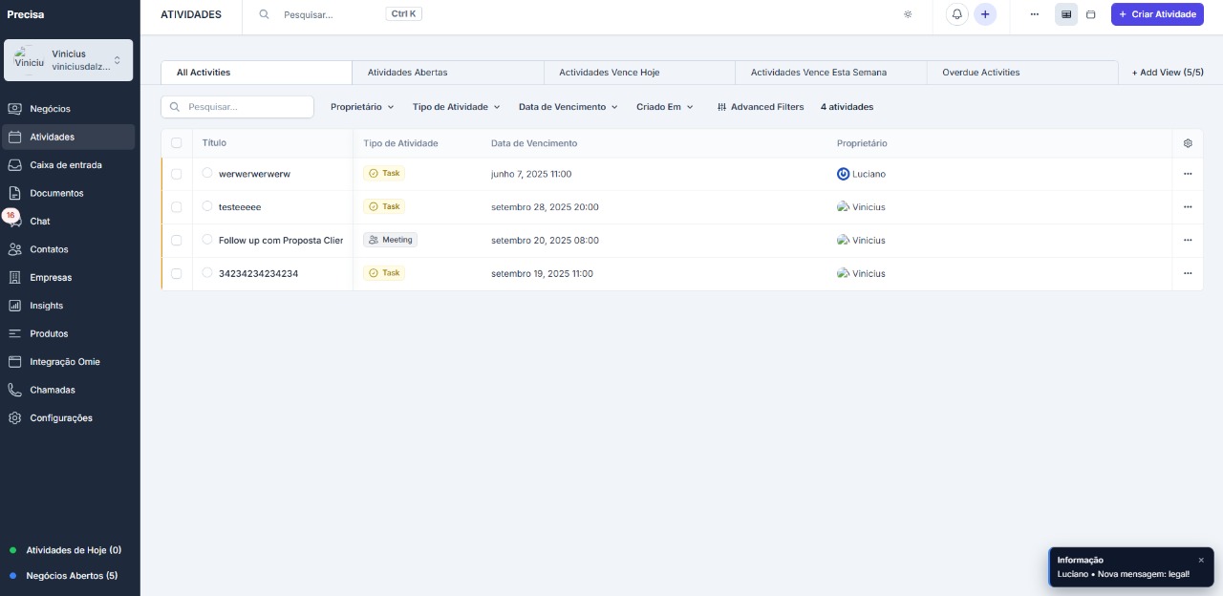Image resolution: width=1223 pixels, height=596 pixels.
Task: Check the select-all checkbox in table header
Action: pos(176,143)
